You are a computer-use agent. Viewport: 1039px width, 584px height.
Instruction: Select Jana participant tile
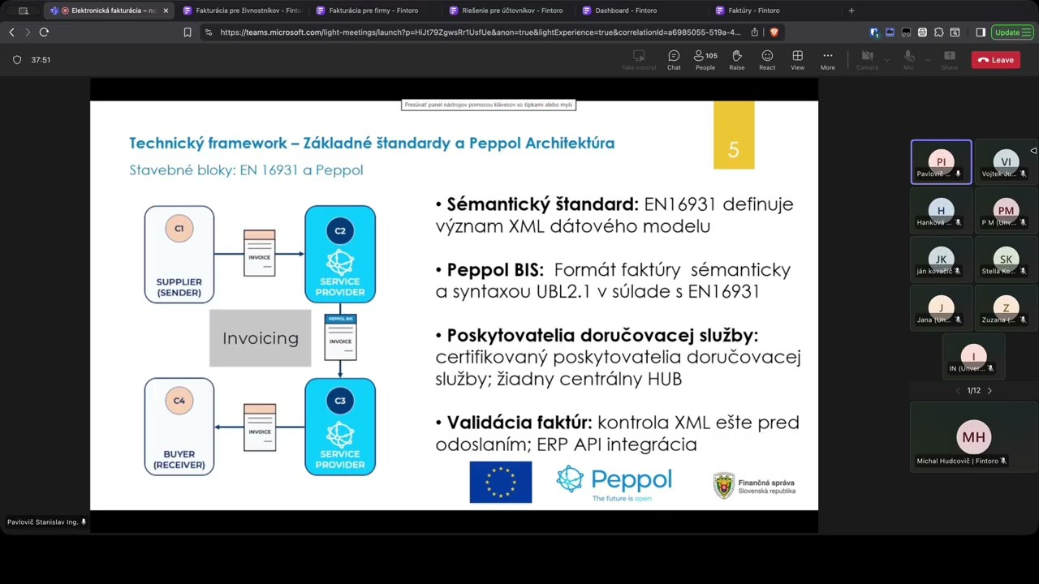pyautogui.click(x=941, y=308)
